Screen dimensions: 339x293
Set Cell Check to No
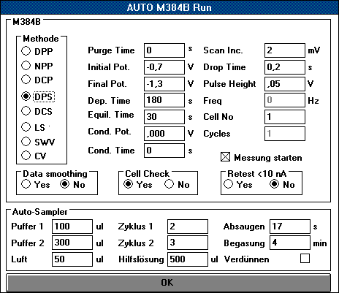[169, 184]
